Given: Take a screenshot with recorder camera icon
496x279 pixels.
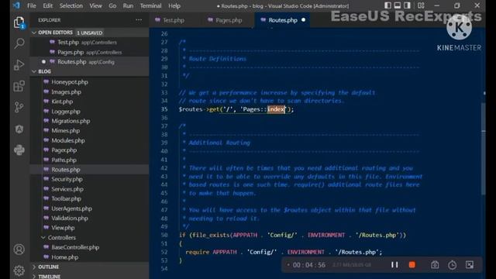Looking at the screenshot, I should point(435,265).
